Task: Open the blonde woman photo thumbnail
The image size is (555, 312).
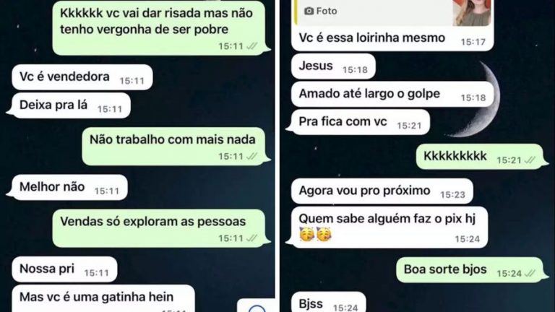Action: coord(471,13)
